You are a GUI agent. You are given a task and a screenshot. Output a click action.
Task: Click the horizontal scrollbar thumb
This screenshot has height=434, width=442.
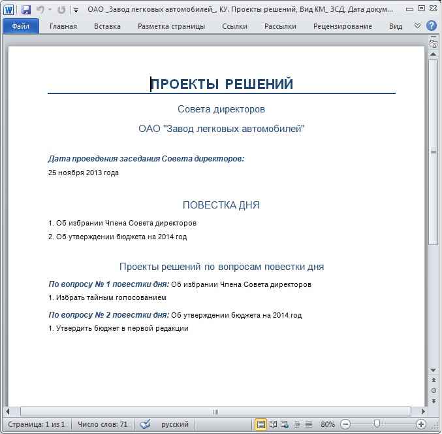coord(215,412)
